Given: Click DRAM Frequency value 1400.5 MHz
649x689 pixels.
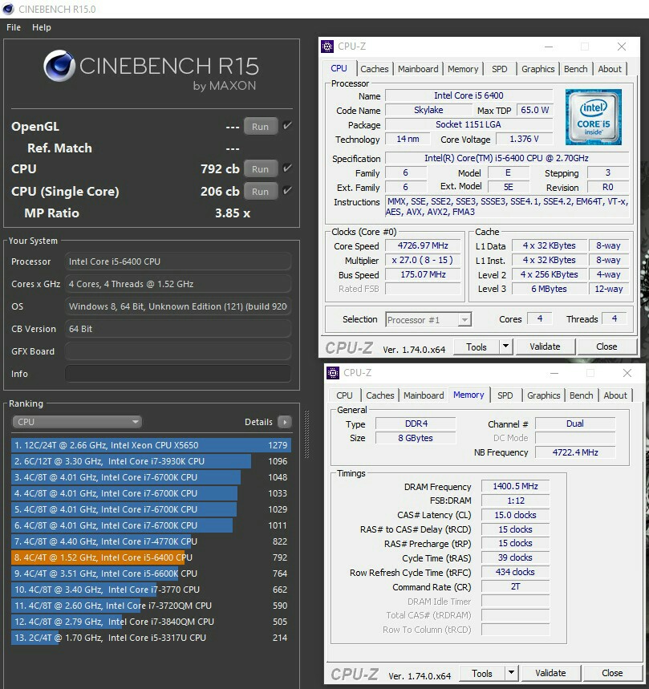Looking at the screenshot, I should point(515,486).
